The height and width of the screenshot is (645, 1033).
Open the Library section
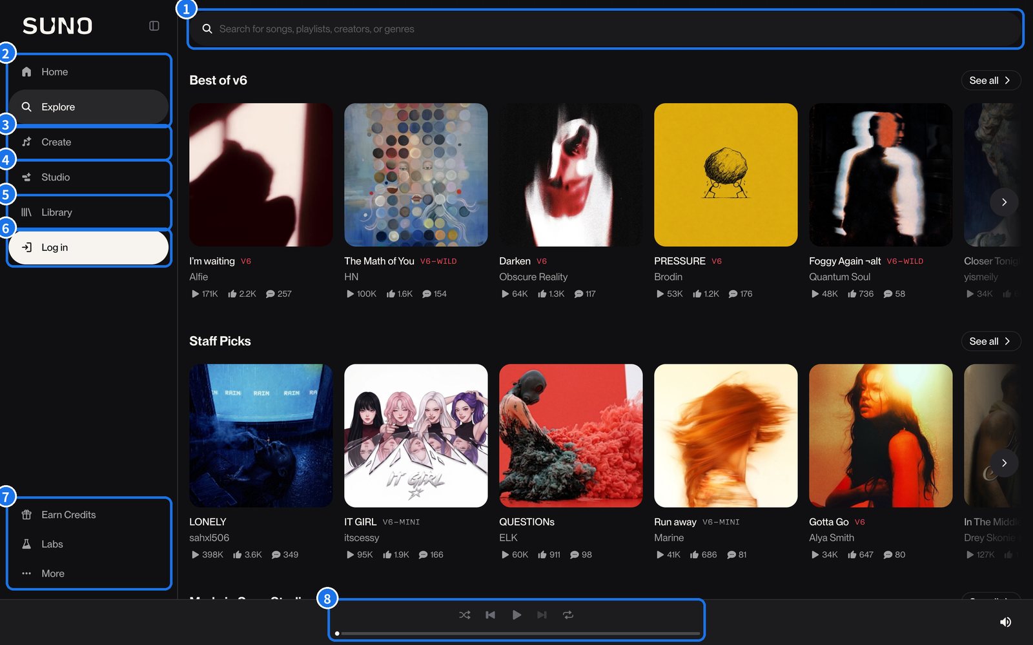(x=88, y=212)
